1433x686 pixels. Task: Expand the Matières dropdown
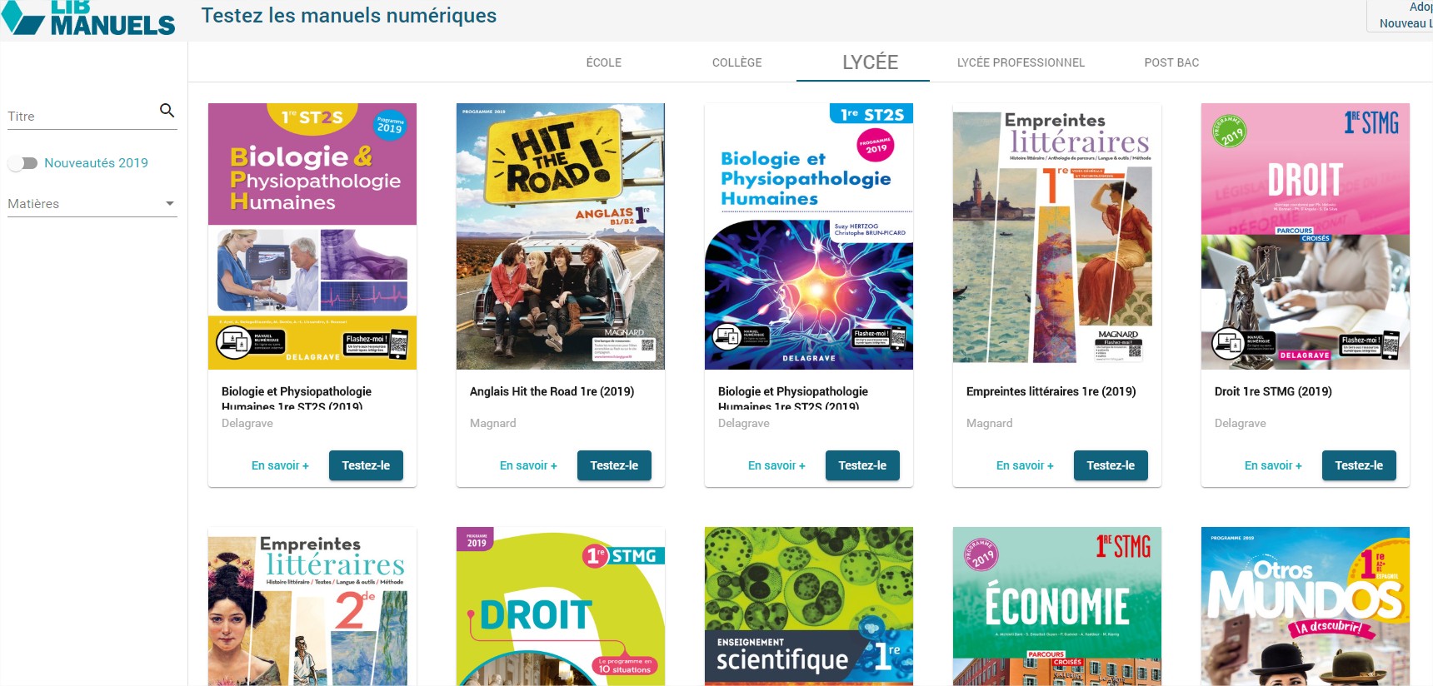point(92,204)
